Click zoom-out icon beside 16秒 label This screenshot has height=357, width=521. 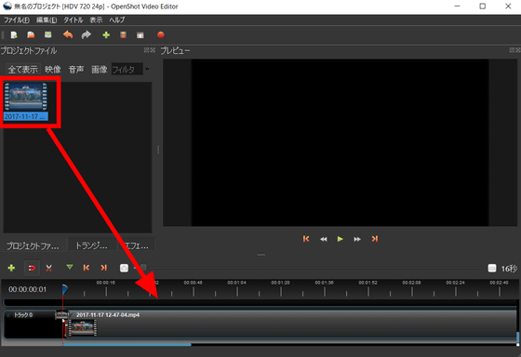point(492,268)
